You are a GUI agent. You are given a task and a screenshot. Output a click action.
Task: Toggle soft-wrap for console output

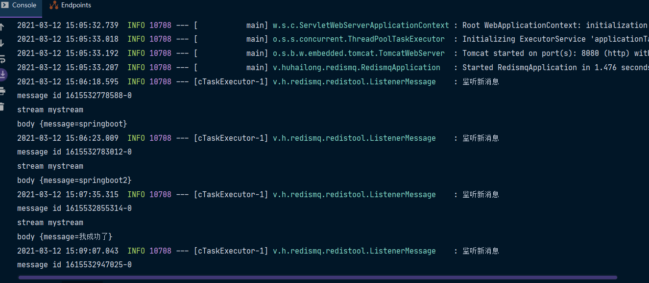[2, 59]
